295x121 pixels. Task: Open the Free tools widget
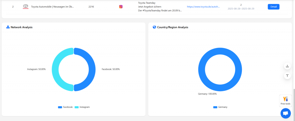pyautogui.click(x=285, y=101)
